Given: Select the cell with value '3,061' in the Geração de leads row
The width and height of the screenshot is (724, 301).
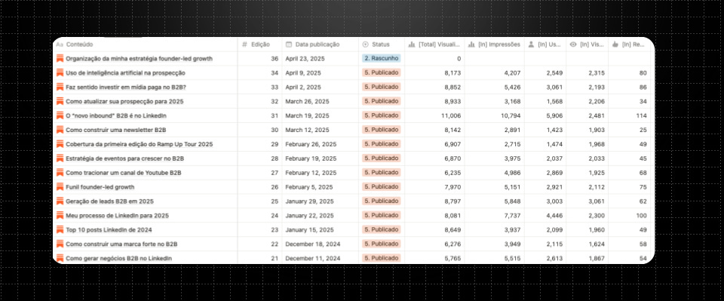Looking at the screenshot, I should tap(587, 201).
